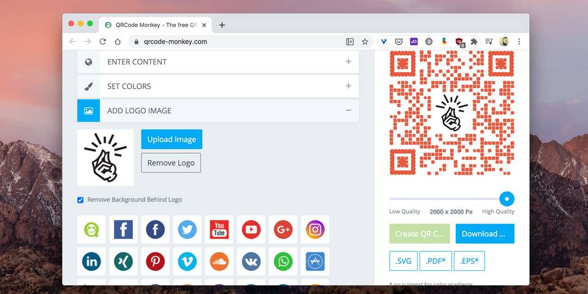588x294 pixels.
Task: Choose the Vimeo logo icon
Action: coord(187,262)
